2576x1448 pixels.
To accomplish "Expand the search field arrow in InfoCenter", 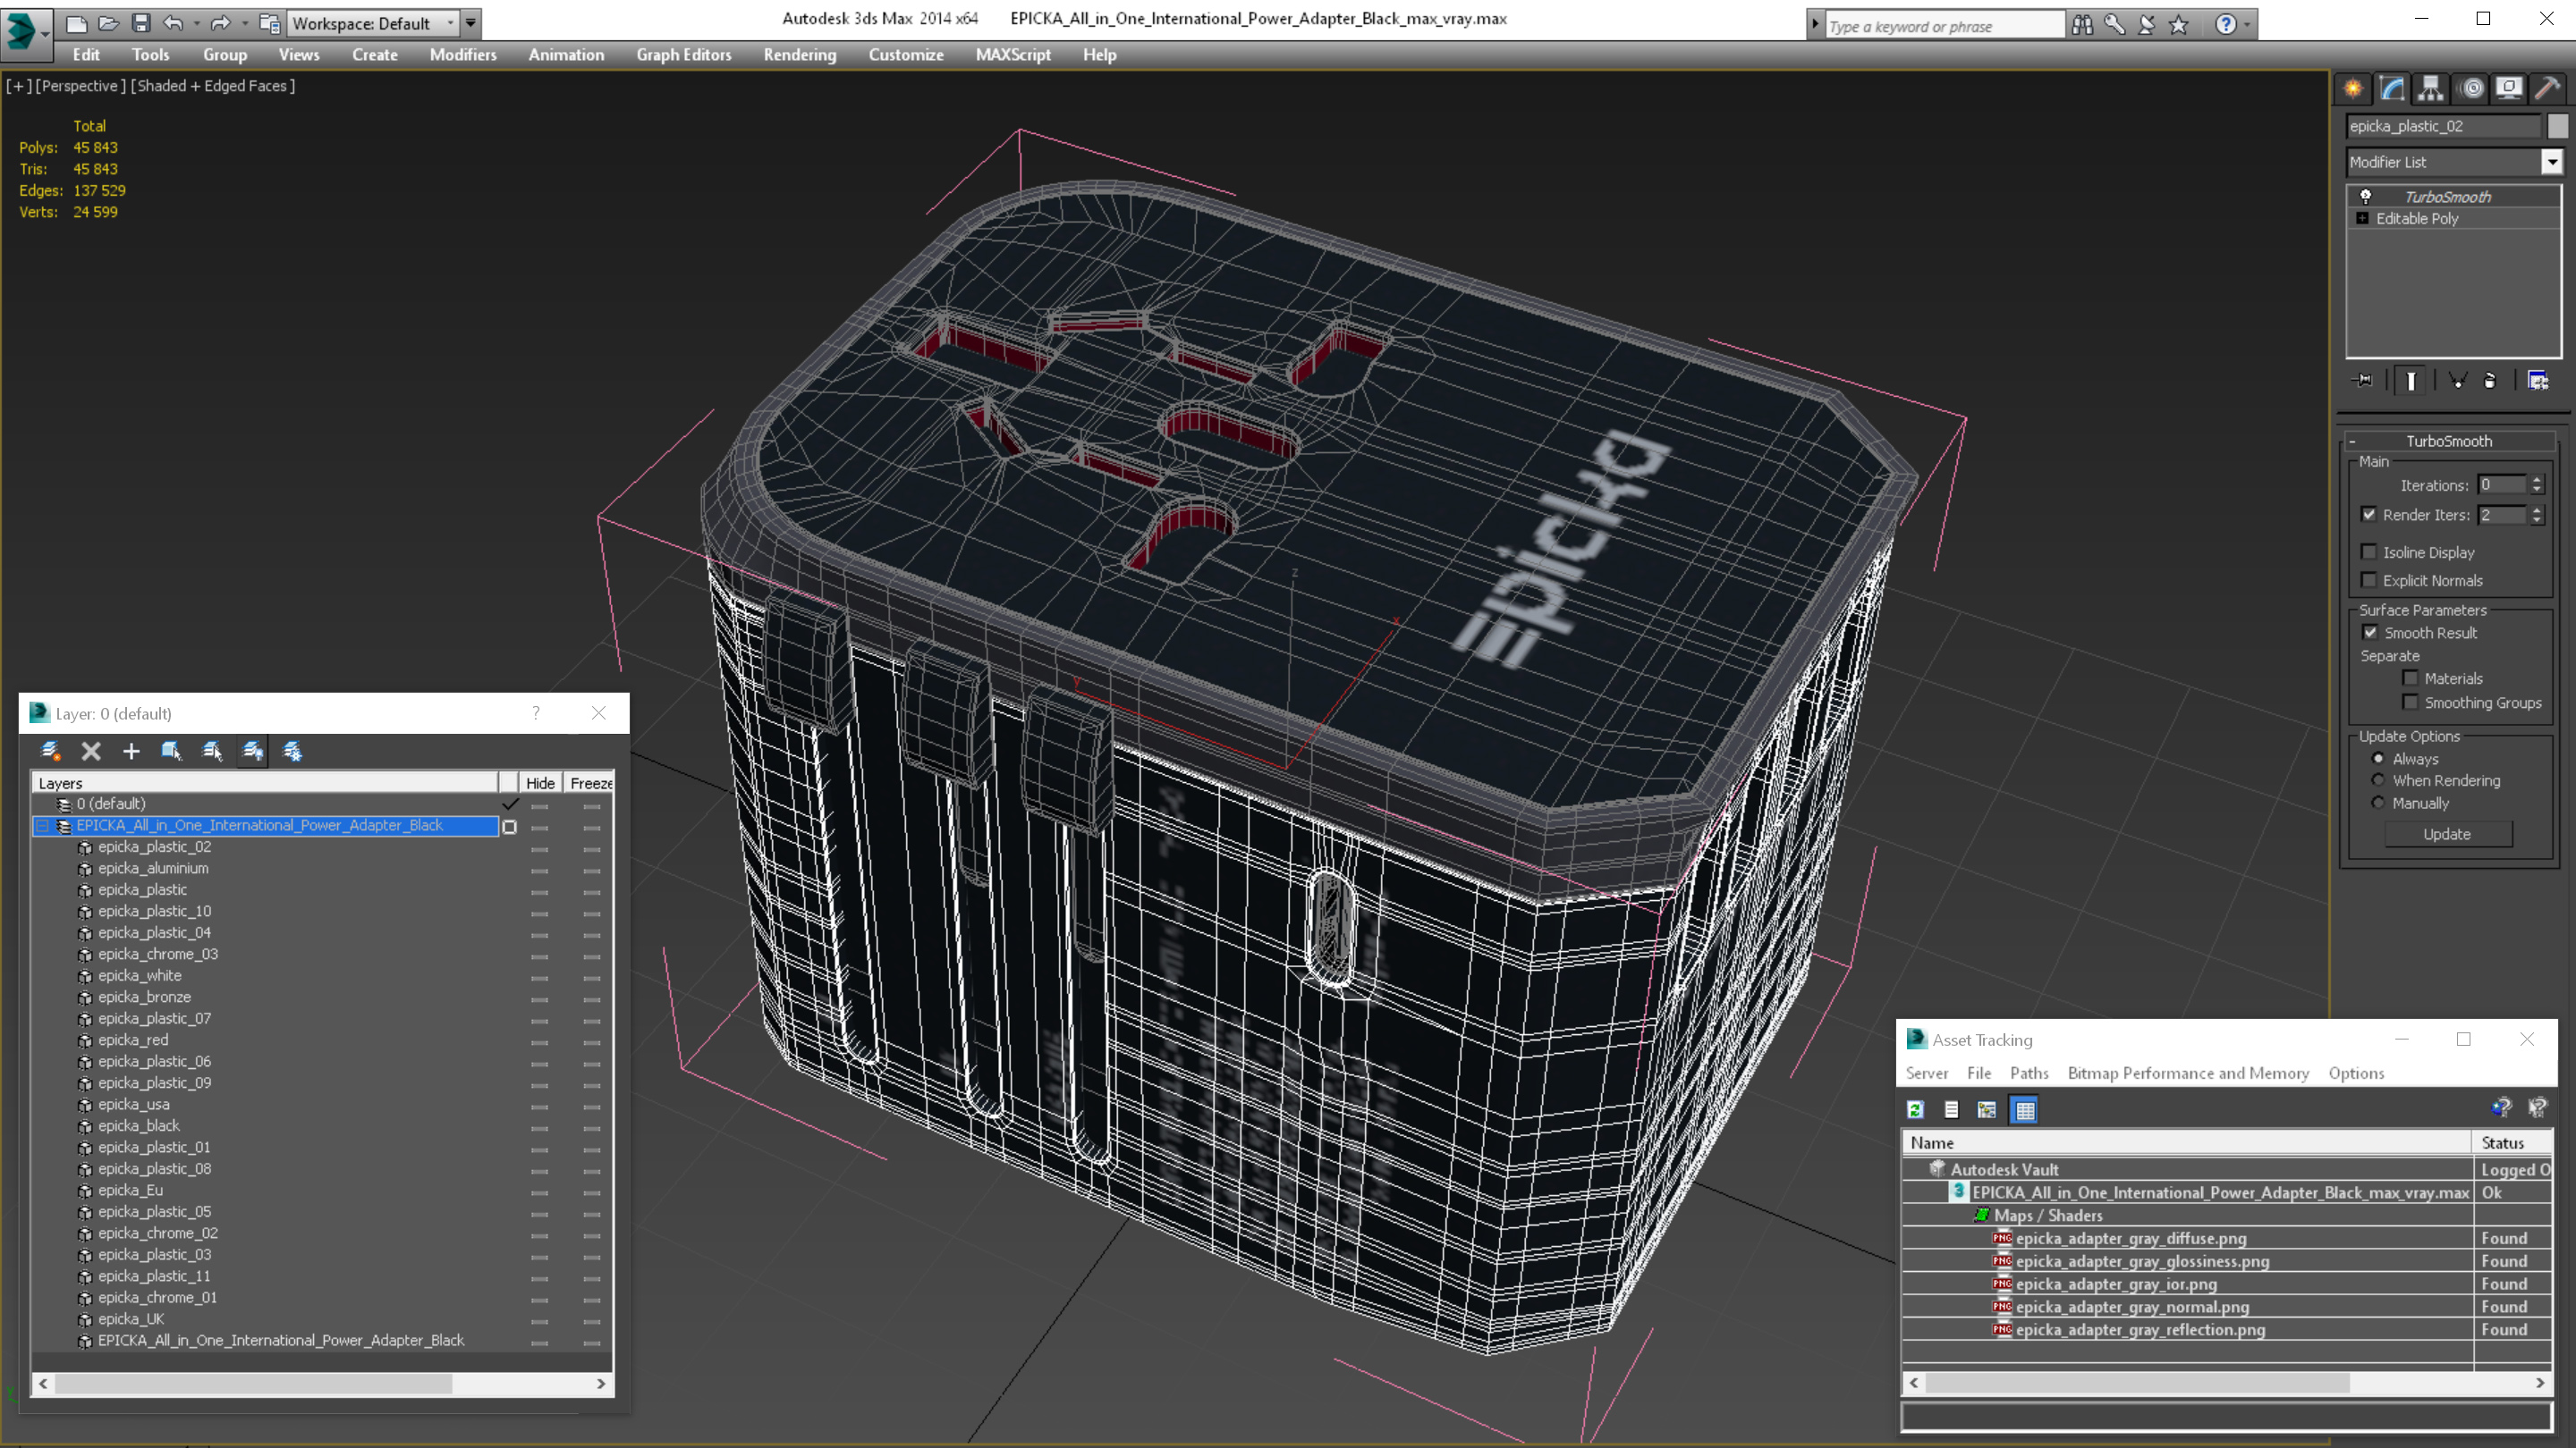I will click(x=1815, y=24).
